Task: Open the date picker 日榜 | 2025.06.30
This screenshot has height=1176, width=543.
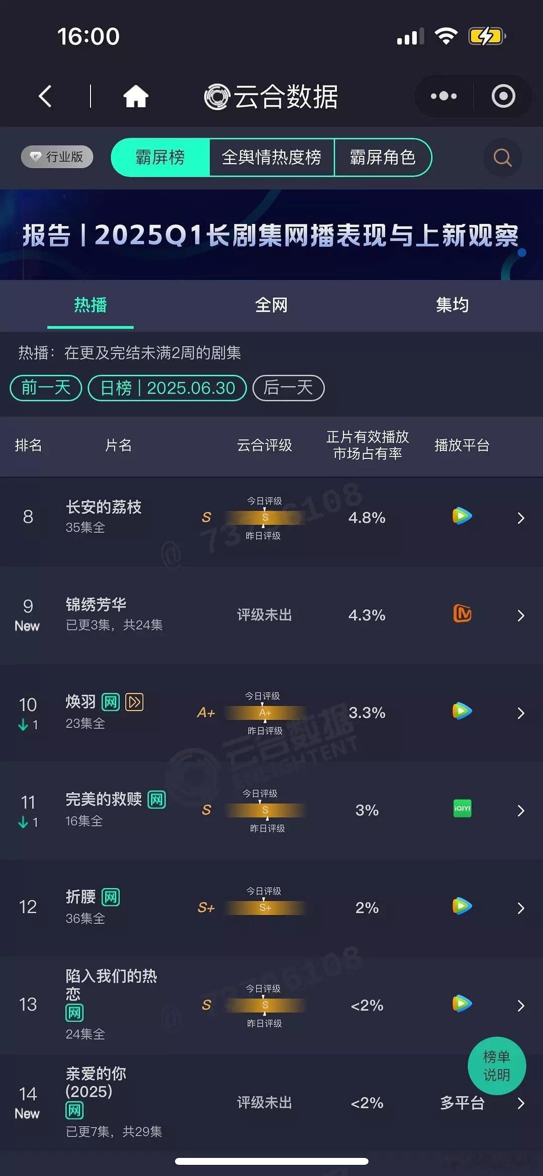Action: 167,388
